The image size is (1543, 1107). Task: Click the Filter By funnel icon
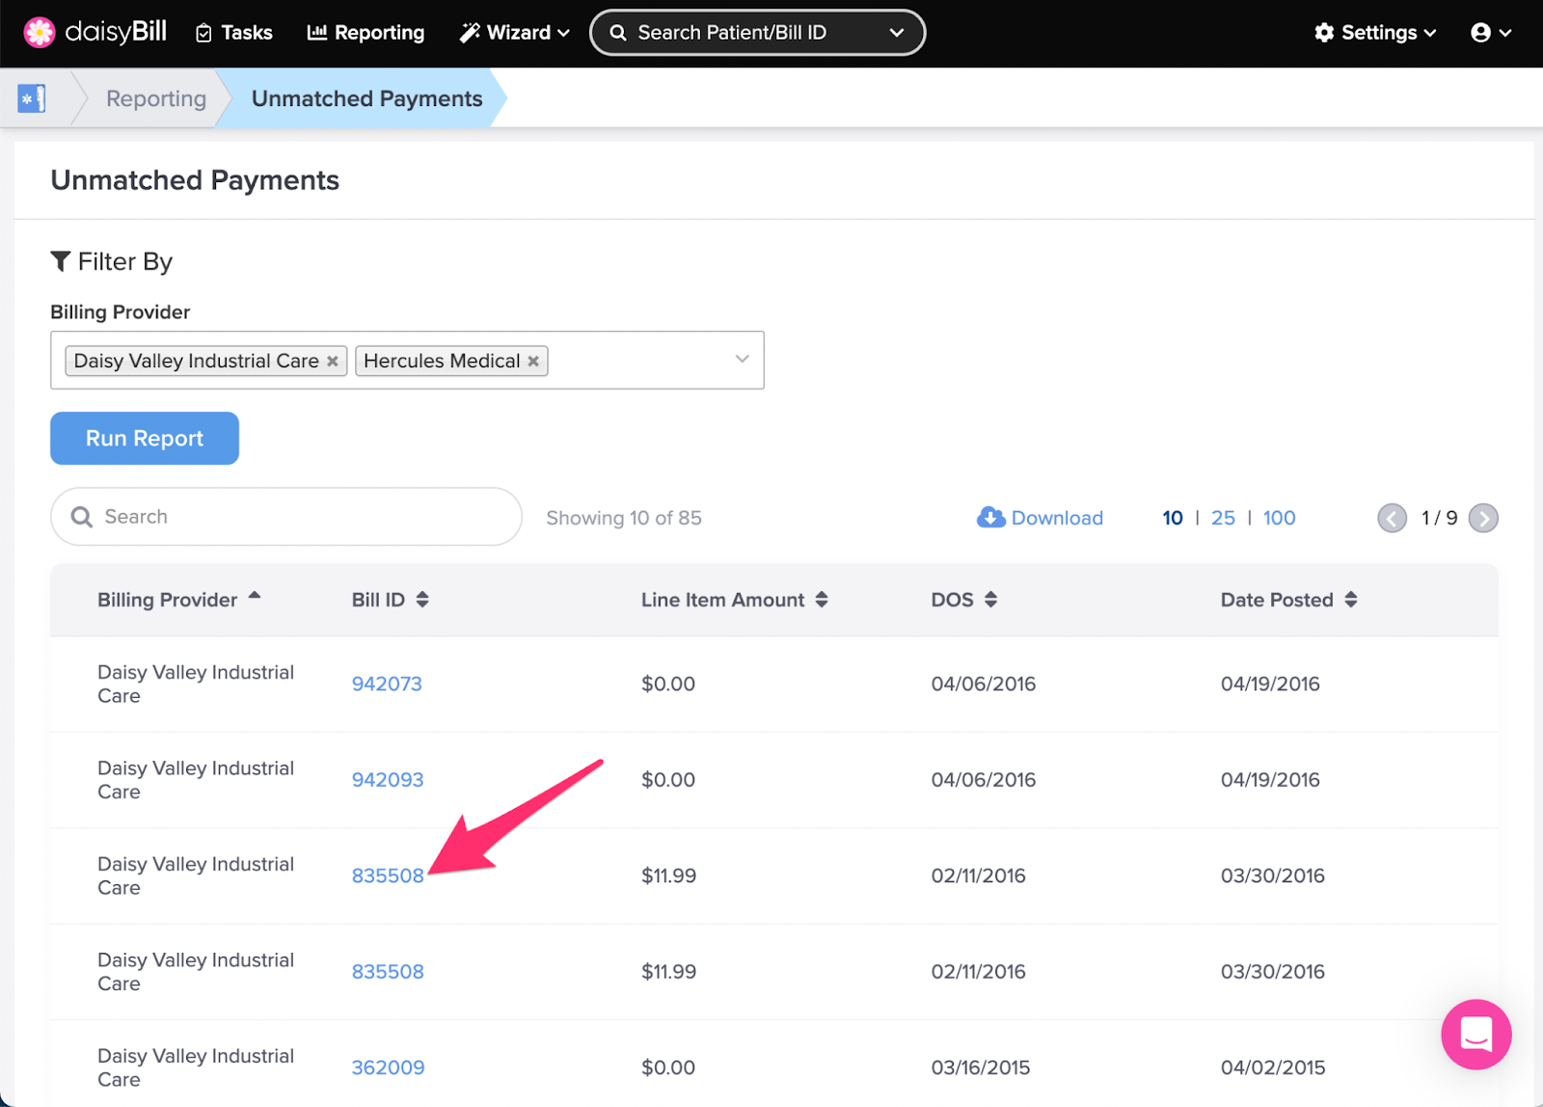point(61,261)
